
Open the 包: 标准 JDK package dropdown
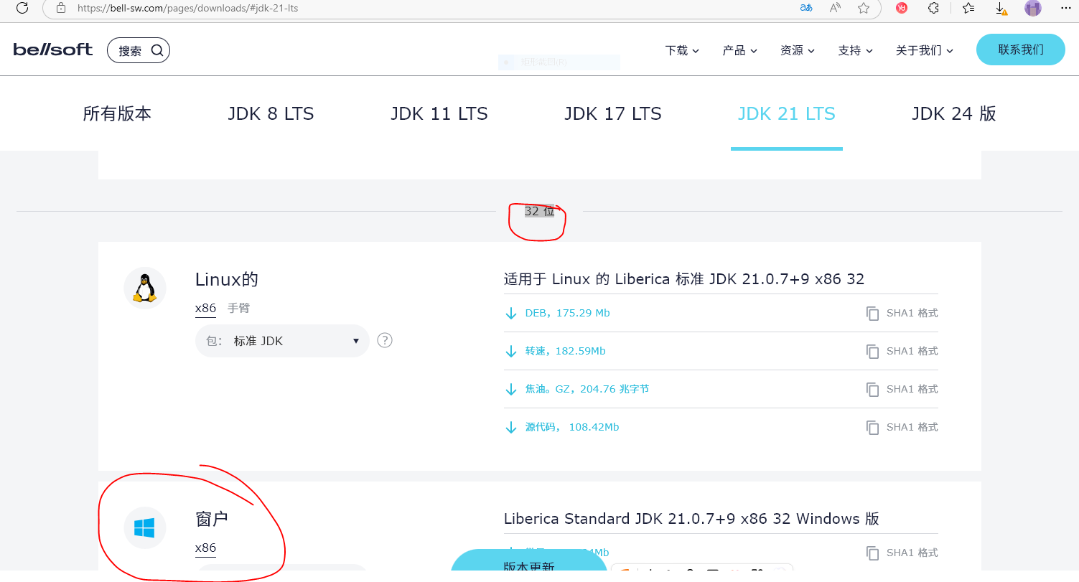click(x=282, y=341)
